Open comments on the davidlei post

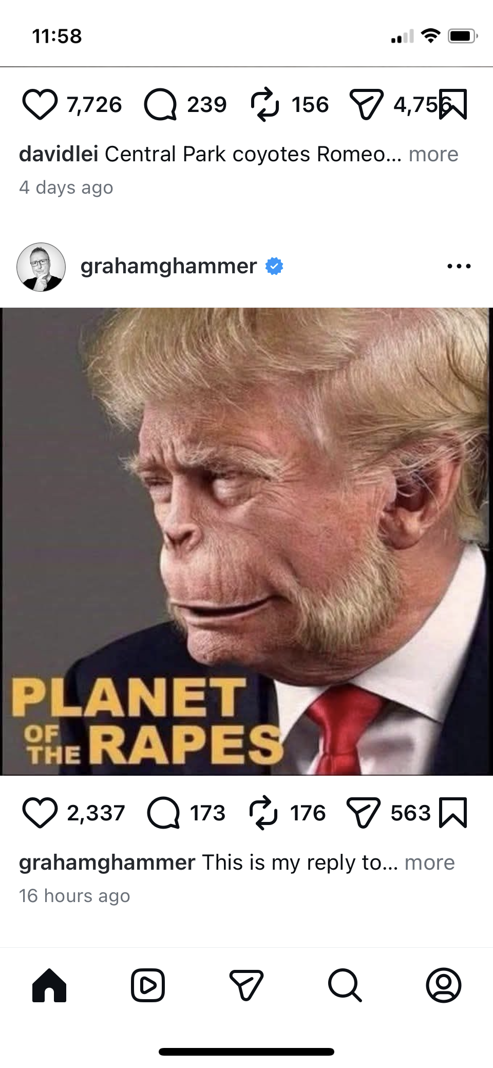click(160, 104)
